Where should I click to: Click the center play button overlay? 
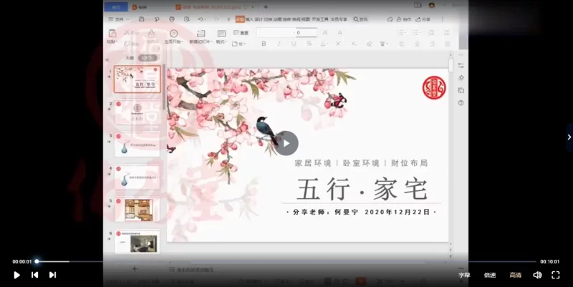point(286,142)
